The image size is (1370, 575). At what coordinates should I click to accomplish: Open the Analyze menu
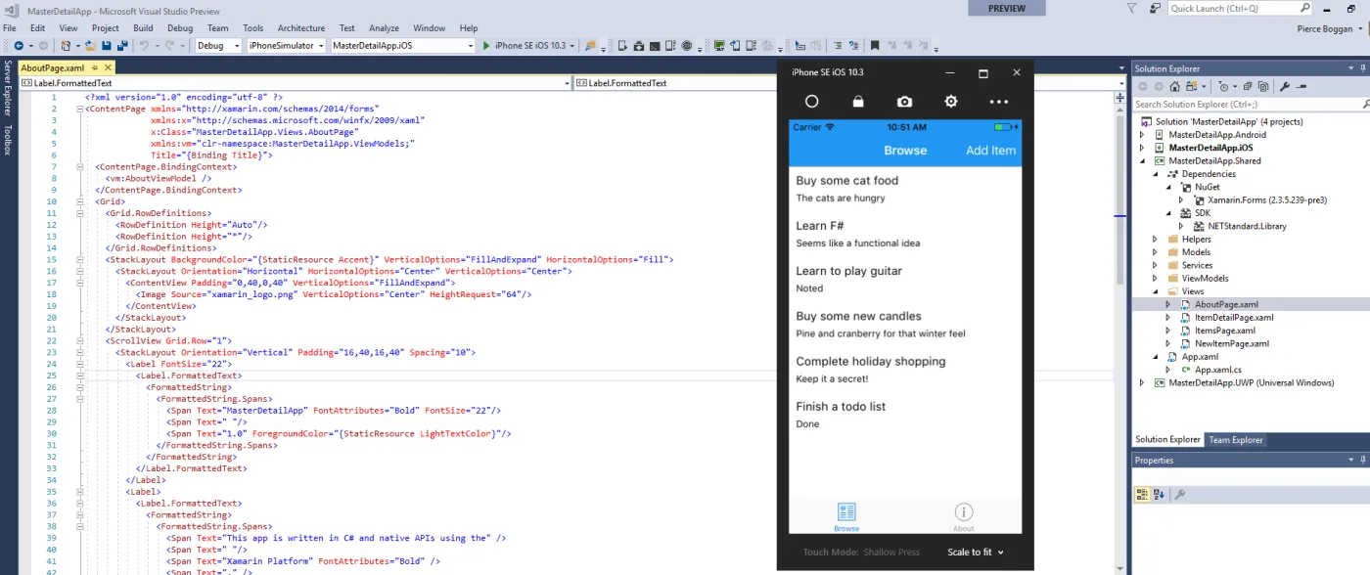point(384,28)
